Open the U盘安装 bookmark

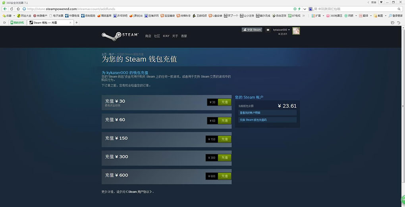pos(216,16)
